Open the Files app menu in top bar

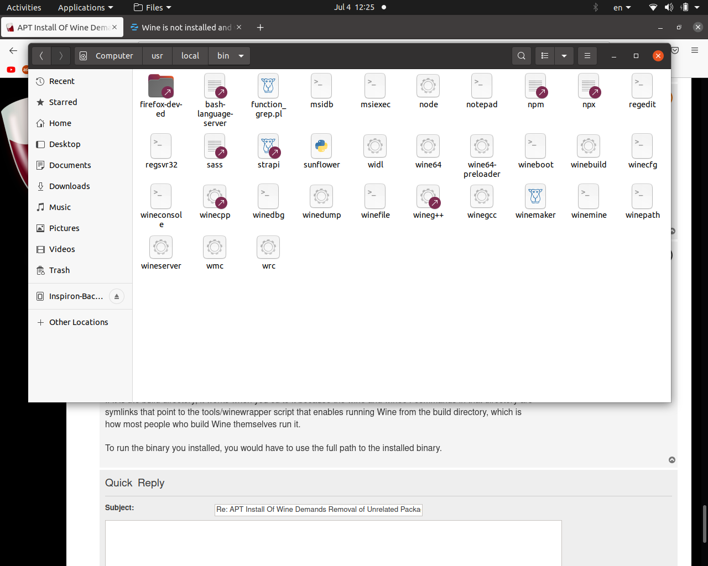[153, 7]
